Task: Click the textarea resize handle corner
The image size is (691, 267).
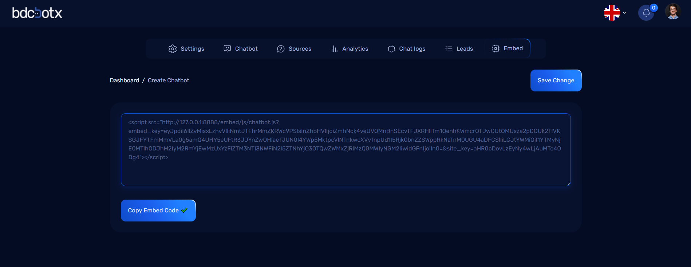Action: [x=568, y=184]
